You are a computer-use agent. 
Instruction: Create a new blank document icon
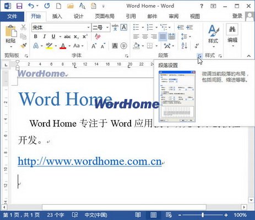58,6
